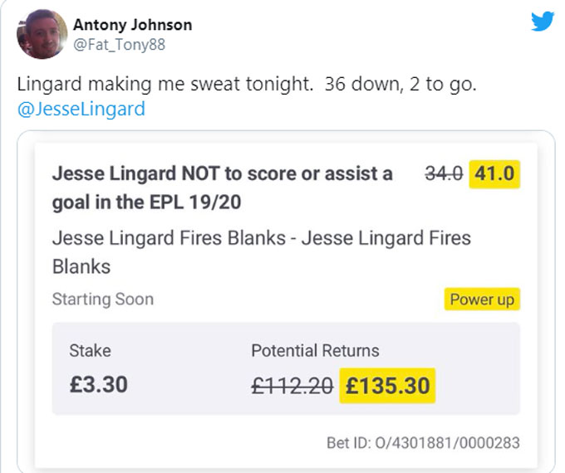Click the Starting Soon status label
The height and width of the screenshot is (473, 565).
102,300
